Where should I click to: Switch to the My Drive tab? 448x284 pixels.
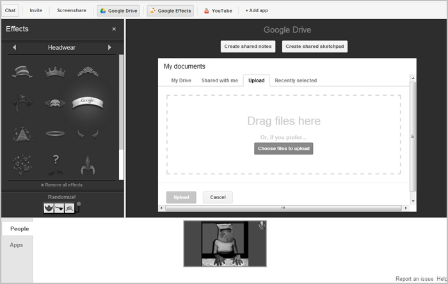[x=181, y=80]
